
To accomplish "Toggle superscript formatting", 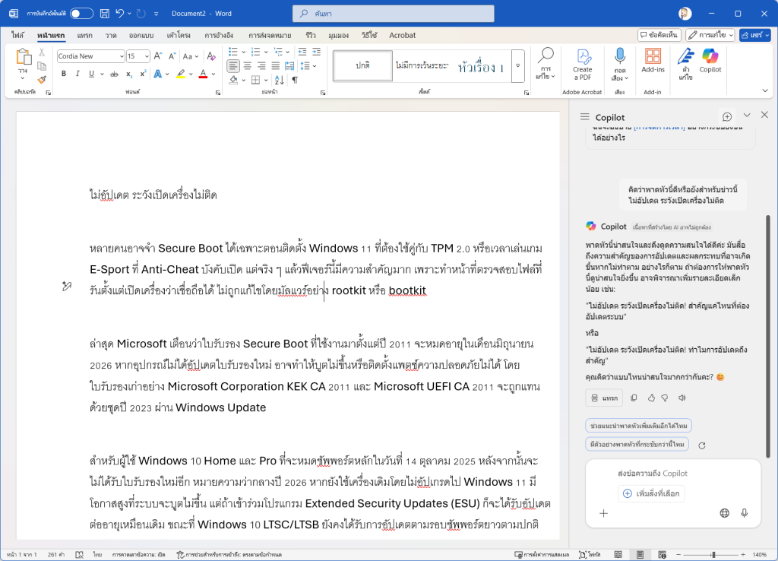I will 143,74.
